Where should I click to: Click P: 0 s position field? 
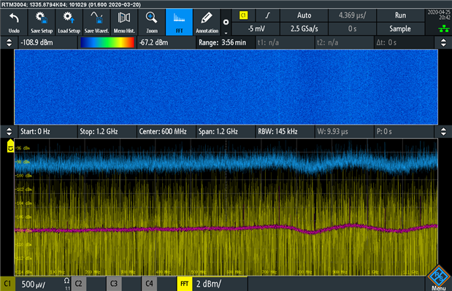[x=404, y=131]
